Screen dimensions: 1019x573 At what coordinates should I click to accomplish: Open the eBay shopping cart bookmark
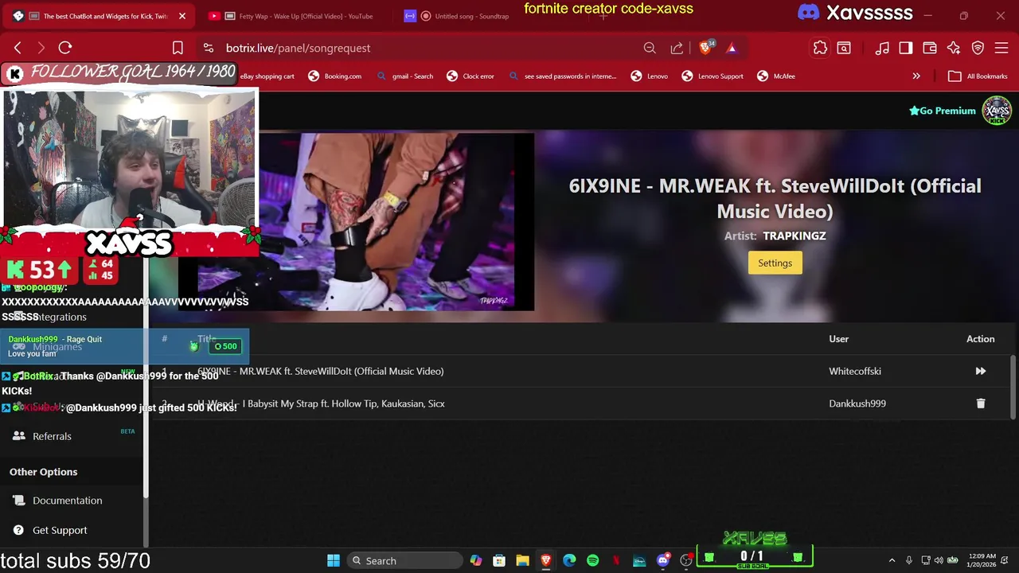click(x=267, y=76)
